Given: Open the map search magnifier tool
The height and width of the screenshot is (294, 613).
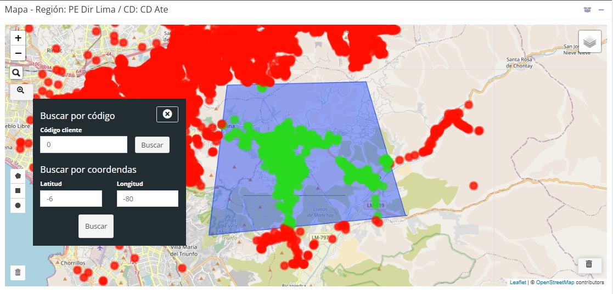Looking at the screenshot, I should pos(17,72).
